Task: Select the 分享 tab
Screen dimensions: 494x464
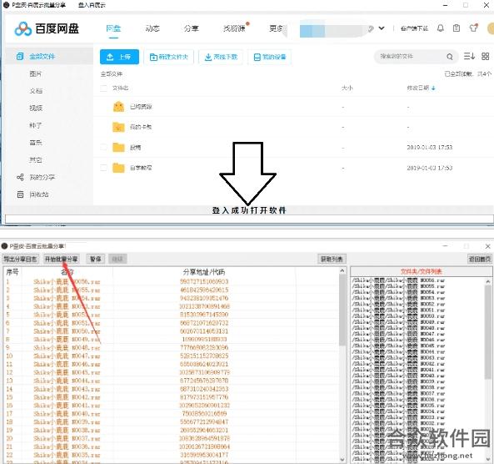Action: coord(192,28)
